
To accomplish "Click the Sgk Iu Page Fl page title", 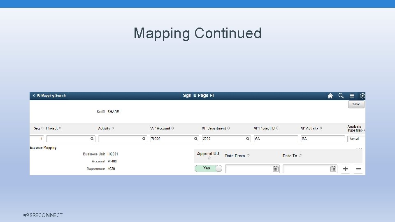I will click(x=198, y=95).
